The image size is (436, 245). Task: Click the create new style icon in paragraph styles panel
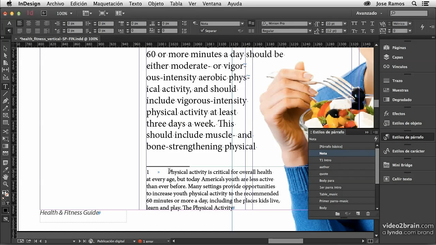pos(358,214)
